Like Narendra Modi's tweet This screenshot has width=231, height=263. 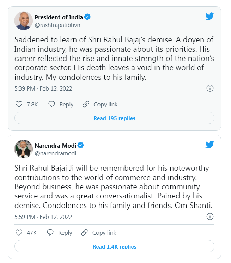(x=19, y=233)
